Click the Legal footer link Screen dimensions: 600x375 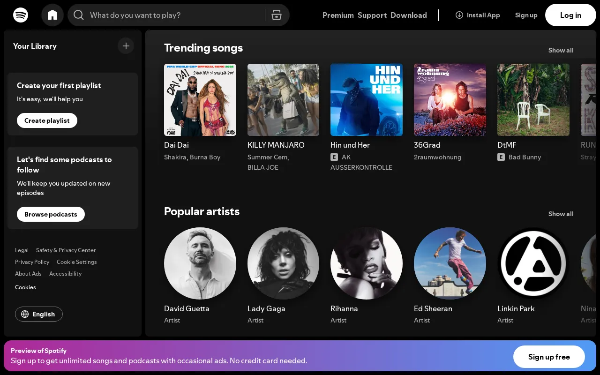click(22, 250)
